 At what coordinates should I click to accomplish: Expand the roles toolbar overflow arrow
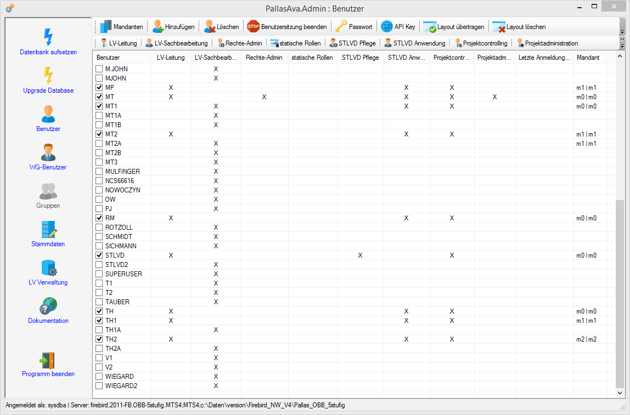pyautogui.click(x=622, y=43)
